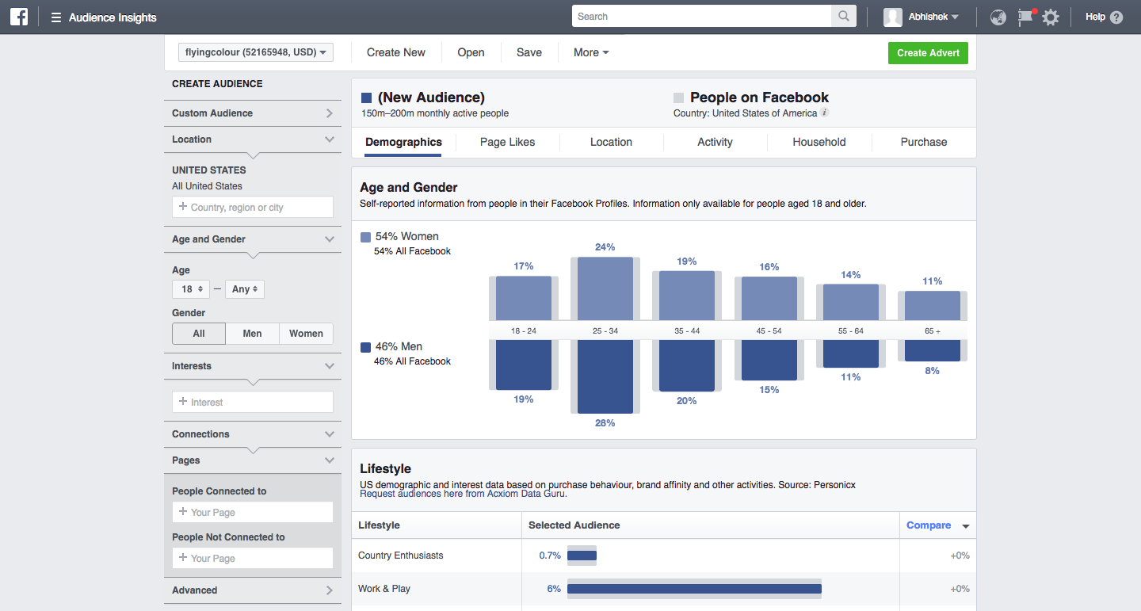Open the minimum age 18 dropdown

pyautogui.click(x=192, y=289)
